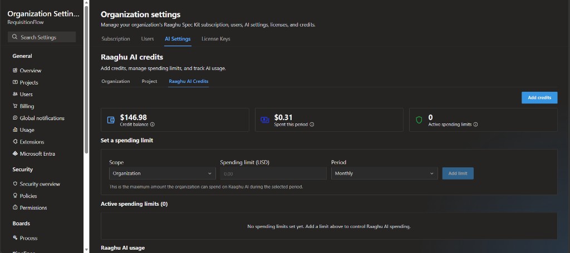Open the Period Monthly dropdown

[384, 173]
